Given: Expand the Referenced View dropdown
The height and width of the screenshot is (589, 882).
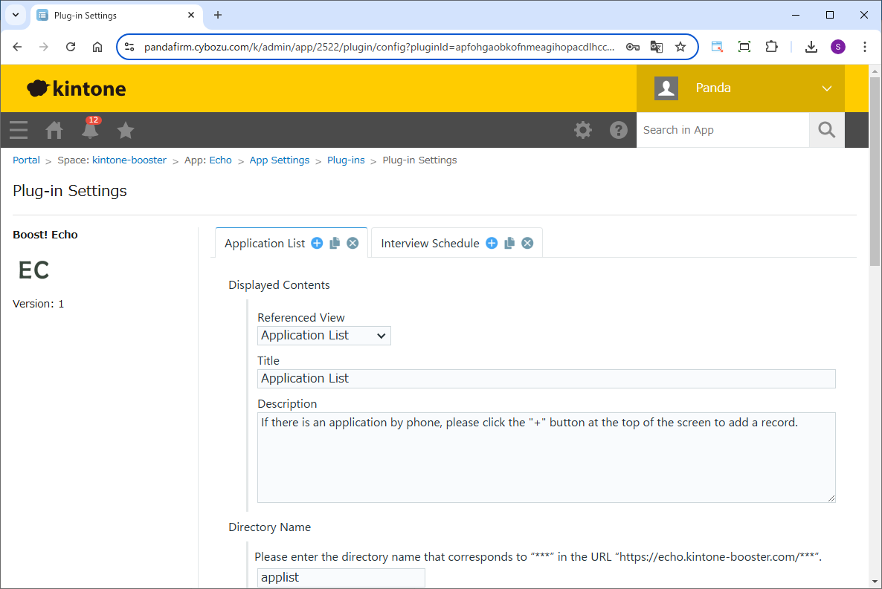Looking at the screenshot, I should coord(324,336).
